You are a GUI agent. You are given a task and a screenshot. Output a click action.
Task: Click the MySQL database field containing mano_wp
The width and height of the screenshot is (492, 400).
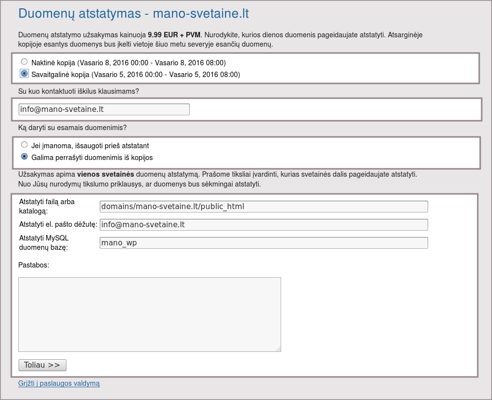click(263, 243)
